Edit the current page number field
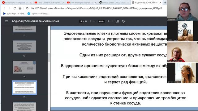This screenshot has width=198, height=111. click(x=80, y=21)
